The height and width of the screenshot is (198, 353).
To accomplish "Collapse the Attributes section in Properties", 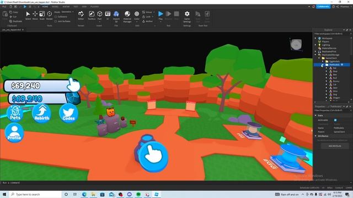I will (x=315, y=136).
